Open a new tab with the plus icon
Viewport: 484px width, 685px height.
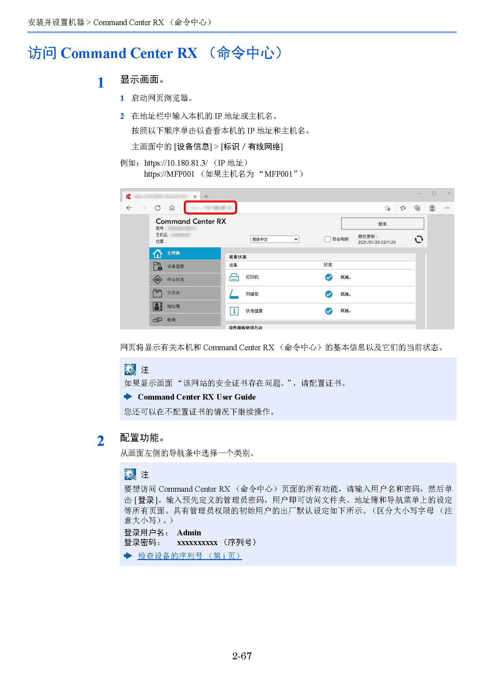206,197
